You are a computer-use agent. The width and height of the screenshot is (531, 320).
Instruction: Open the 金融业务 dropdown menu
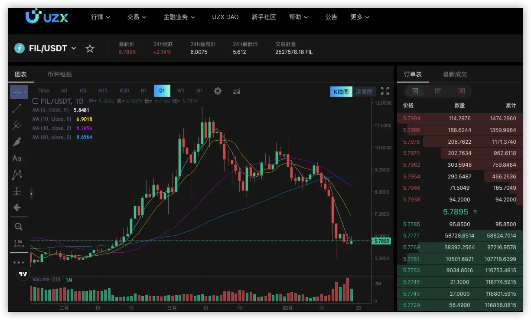coord(179,17)
